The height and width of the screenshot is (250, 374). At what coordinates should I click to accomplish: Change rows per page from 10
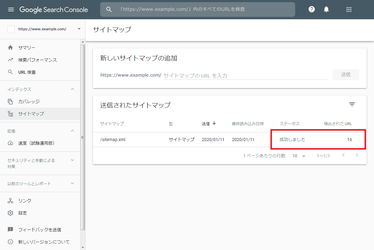(298, 155)
